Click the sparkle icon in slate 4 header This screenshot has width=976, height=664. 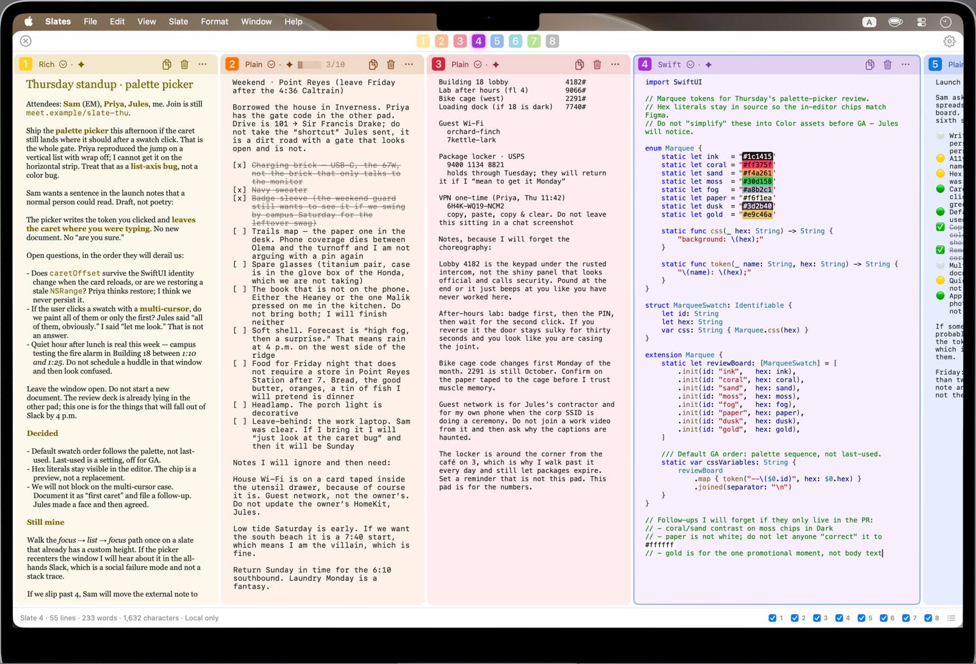[708, 65]
